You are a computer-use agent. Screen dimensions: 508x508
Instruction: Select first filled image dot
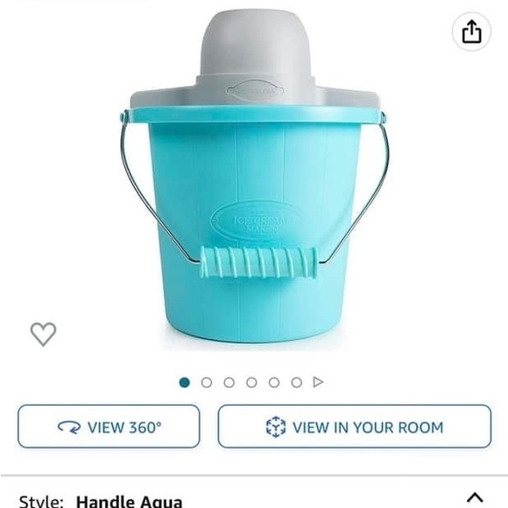pos(185,382)
